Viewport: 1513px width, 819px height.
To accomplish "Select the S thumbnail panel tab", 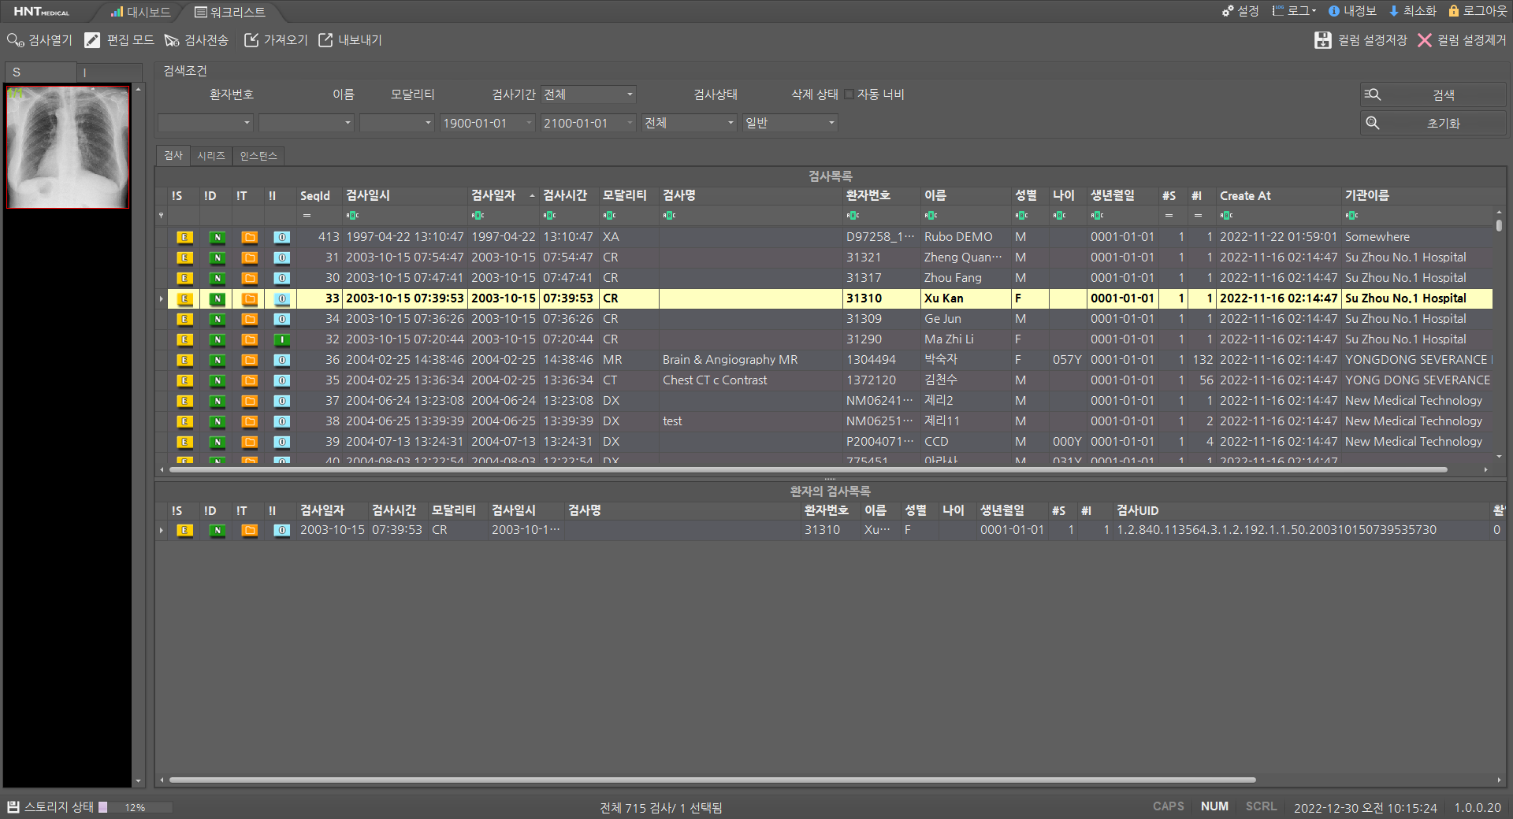I will (x=40, y=72).
